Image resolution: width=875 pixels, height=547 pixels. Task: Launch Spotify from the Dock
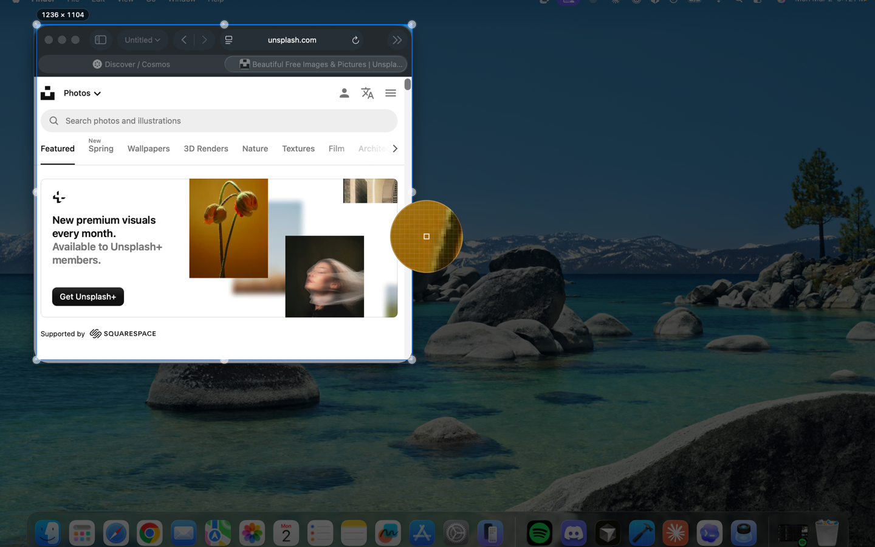point(540,533)
